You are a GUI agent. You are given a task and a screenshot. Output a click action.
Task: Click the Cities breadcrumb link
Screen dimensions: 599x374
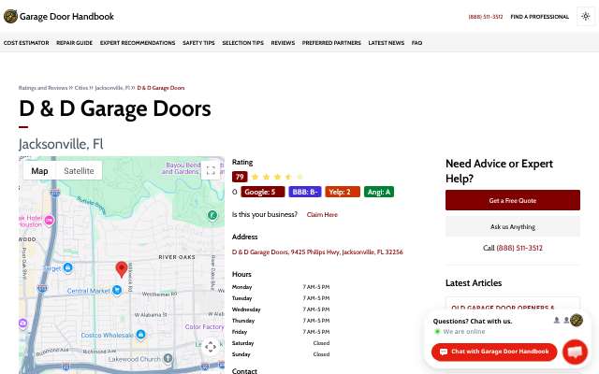[x=81, y=88]
